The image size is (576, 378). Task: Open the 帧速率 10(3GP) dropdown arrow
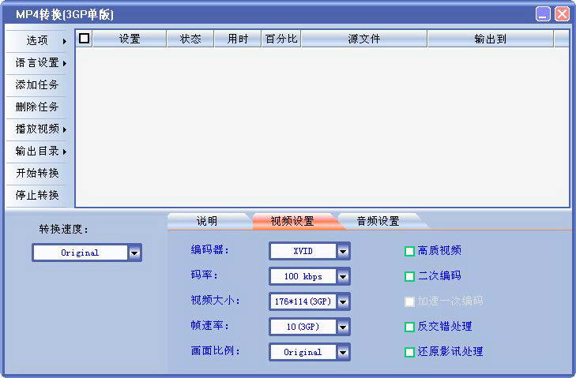(343, 327)
